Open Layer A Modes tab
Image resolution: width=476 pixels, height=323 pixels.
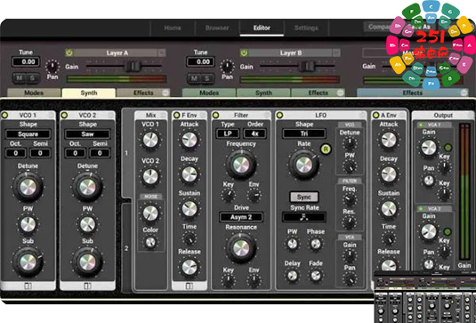click(34, 93)
